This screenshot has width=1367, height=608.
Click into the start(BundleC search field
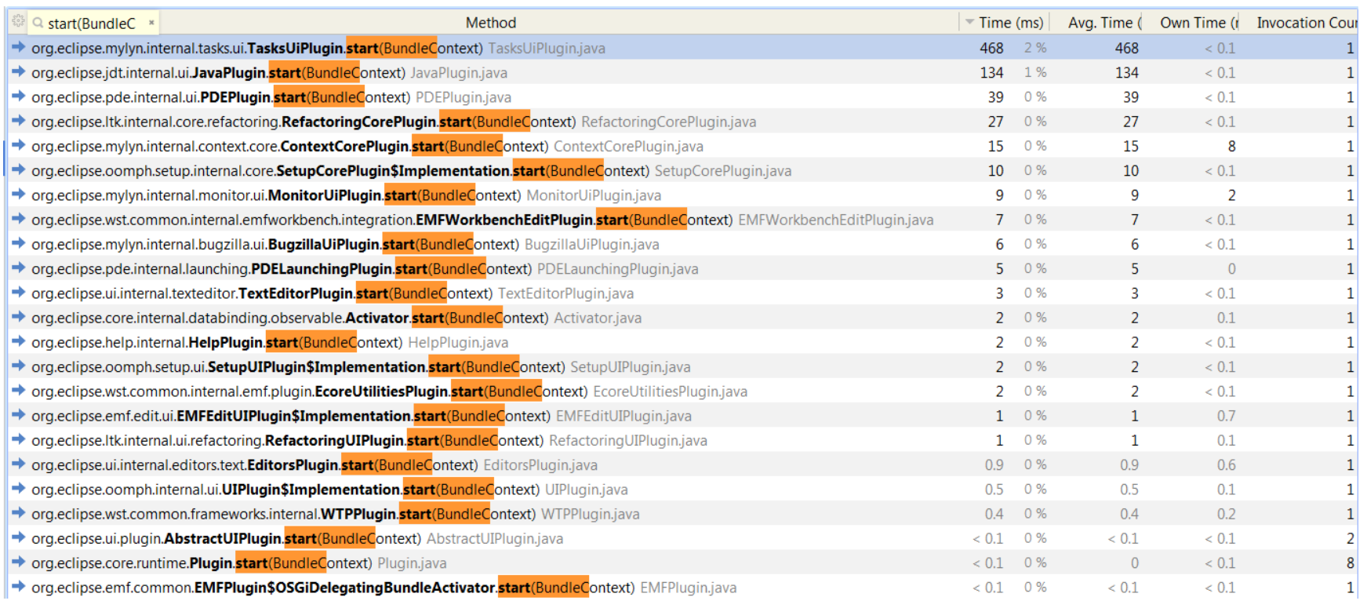[x=91, y=24]
